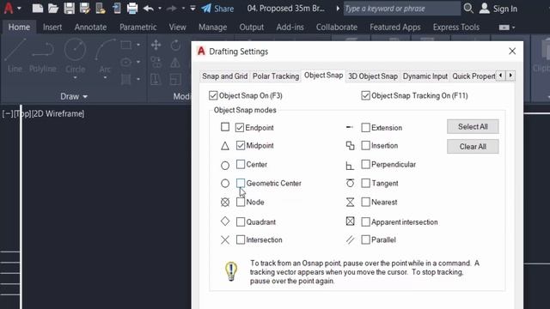Image resolution: width=550 pixels, height=309 pixels.
Task: Select the Stretch tool in Modify panel
Action: click(156, 80)
